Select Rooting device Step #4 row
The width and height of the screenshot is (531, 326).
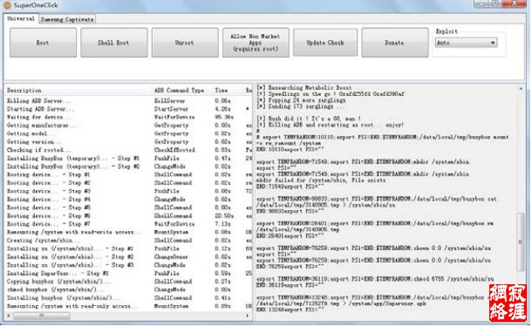(x=128, y=199)
